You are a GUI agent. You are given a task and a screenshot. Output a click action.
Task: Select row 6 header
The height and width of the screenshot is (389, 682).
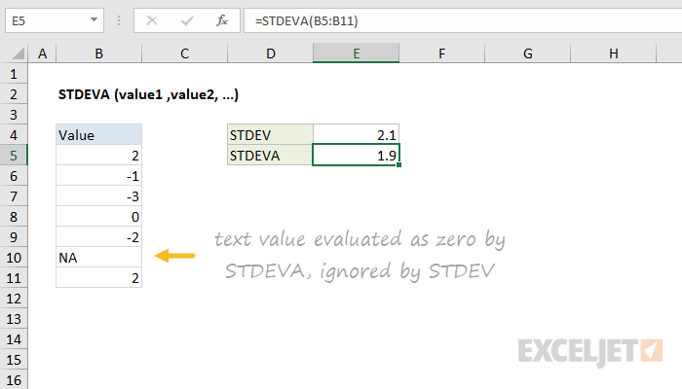(x=14, y=176)
